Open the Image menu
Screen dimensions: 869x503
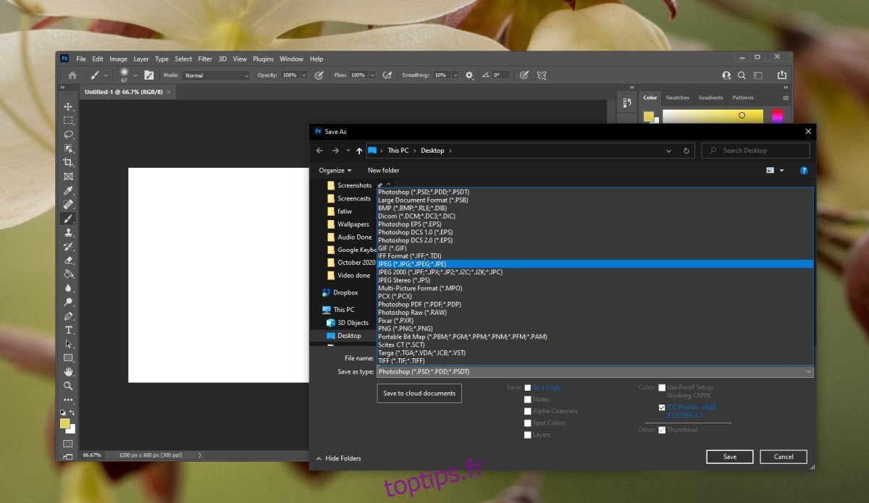tap(118, 59)
